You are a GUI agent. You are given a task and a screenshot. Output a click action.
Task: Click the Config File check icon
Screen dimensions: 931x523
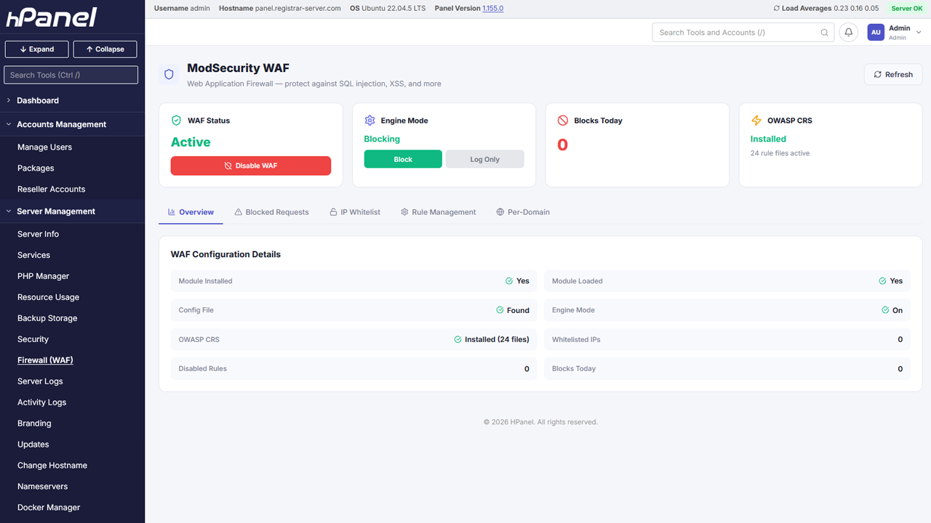(500, 310)
